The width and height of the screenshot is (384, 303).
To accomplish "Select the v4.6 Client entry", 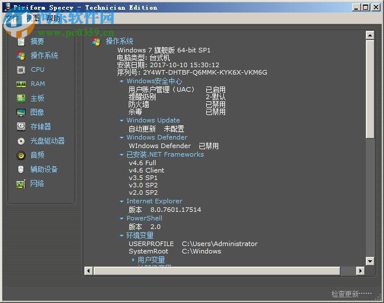I will [146, 170].
